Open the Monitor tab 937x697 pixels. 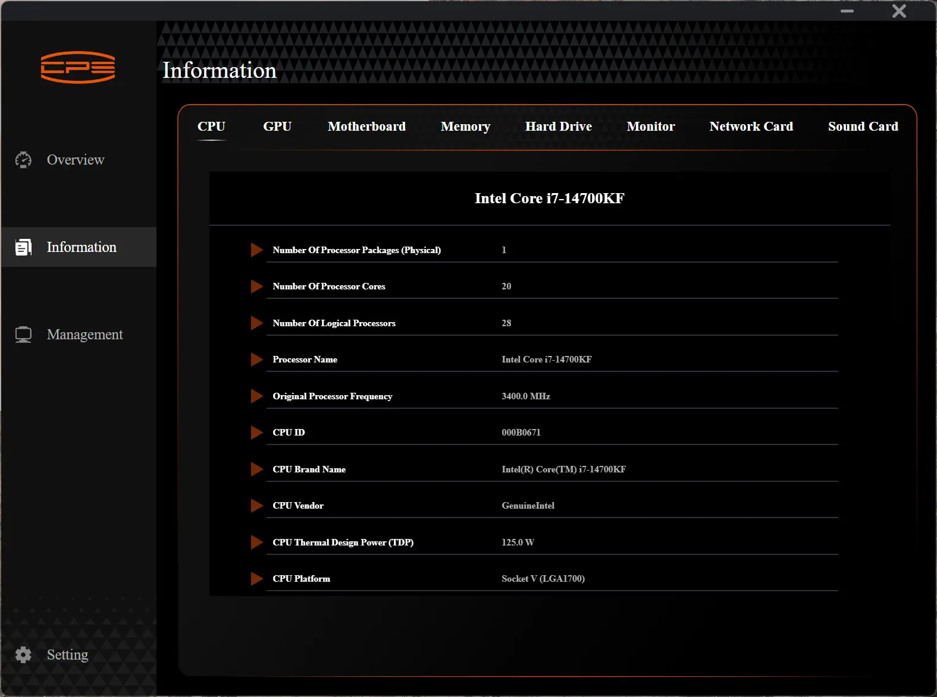[x=650, y=127]
